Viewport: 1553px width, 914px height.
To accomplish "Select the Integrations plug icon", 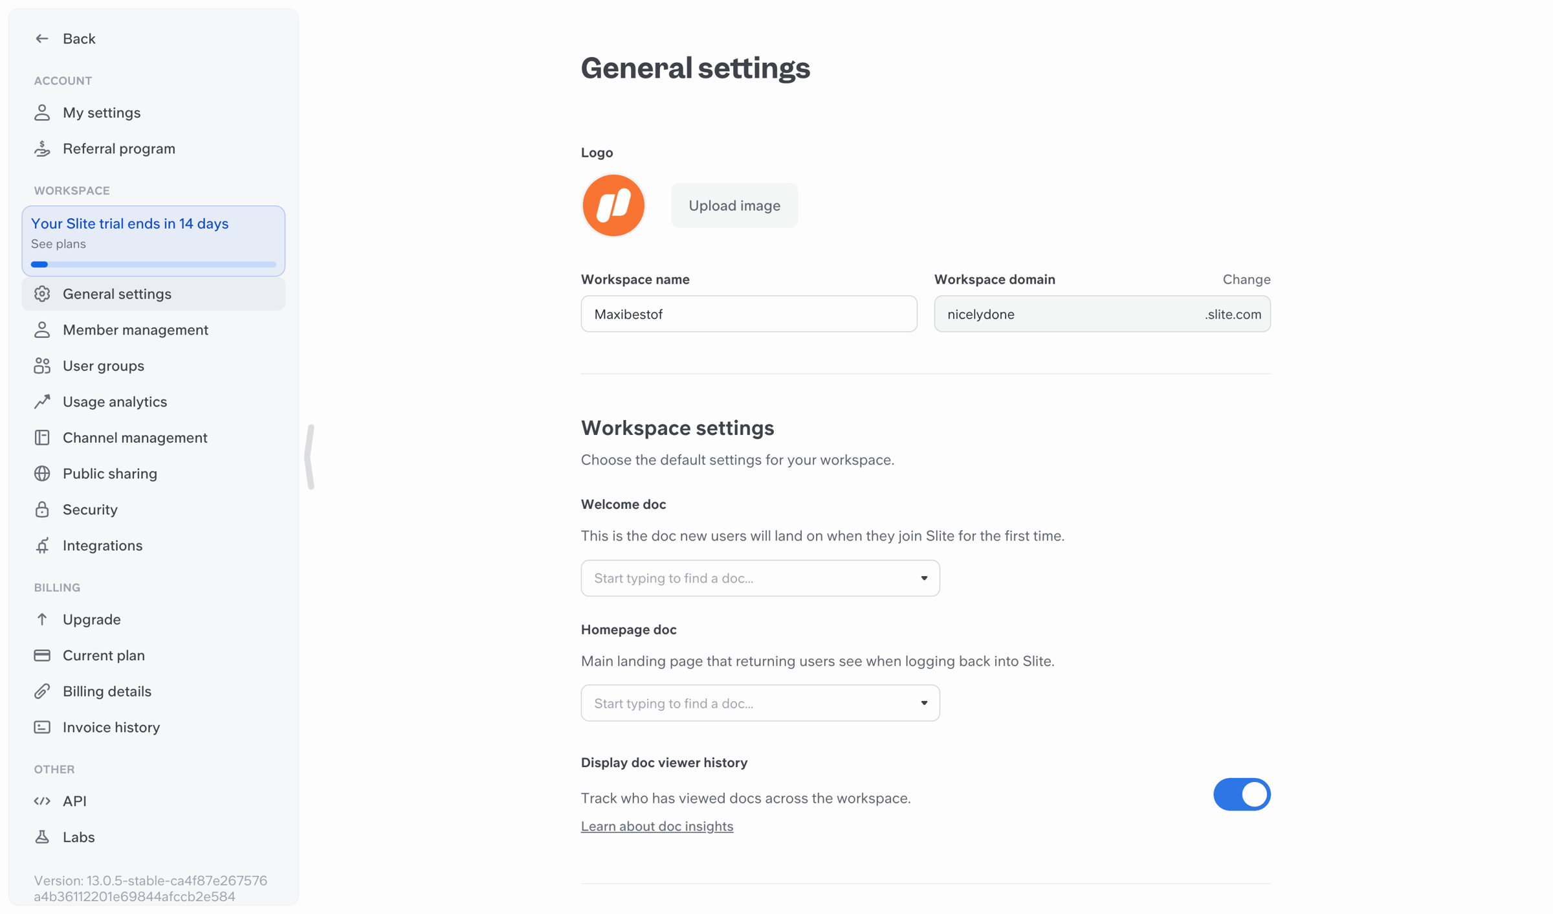I will (x=42, y=546).
